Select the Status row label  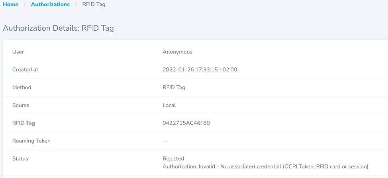click(20, 158)
